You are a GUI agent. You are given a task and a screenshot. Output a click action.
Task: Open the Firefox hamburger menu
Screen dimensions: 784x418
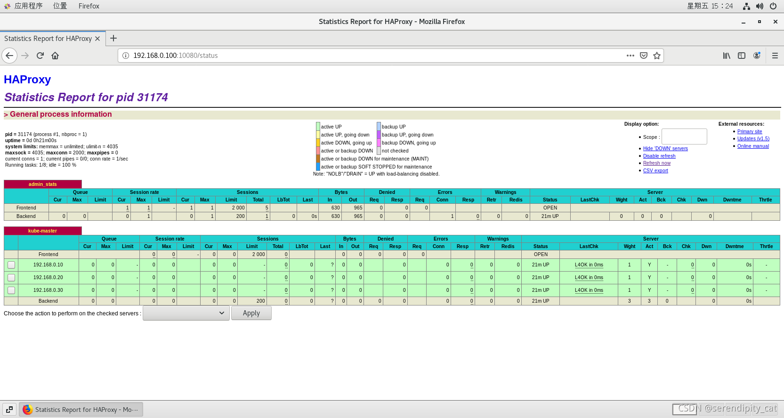click(775, 56)
